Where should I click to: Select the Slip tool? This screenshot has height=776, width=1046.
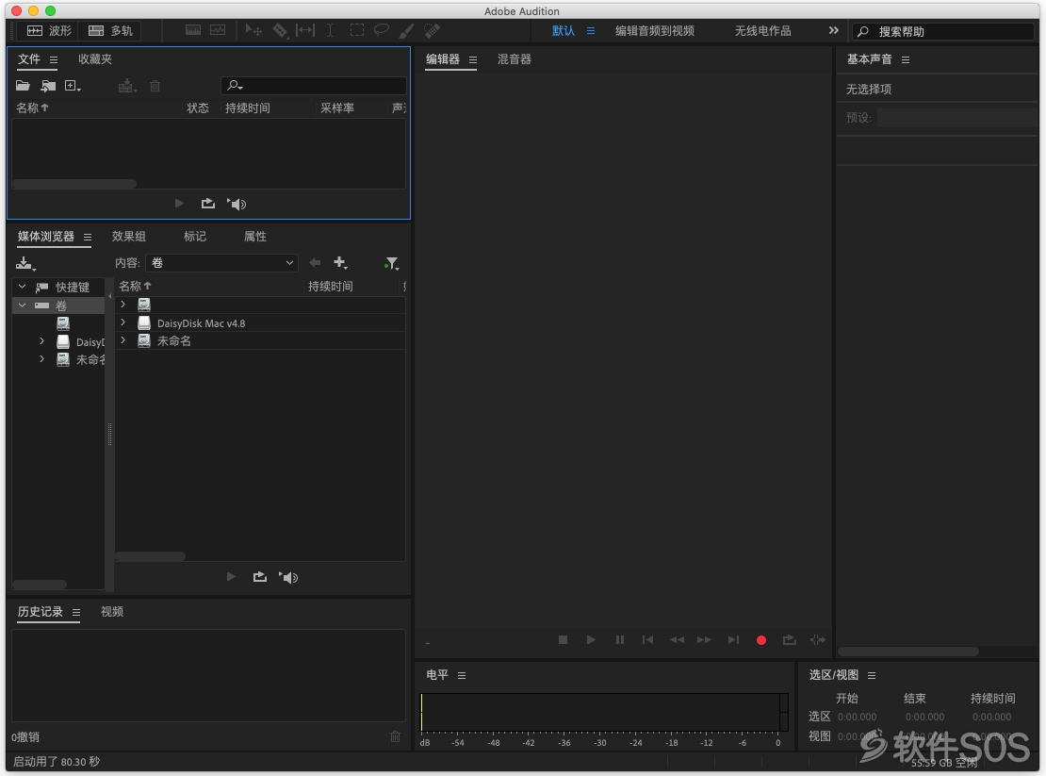(x=305, y=31)
